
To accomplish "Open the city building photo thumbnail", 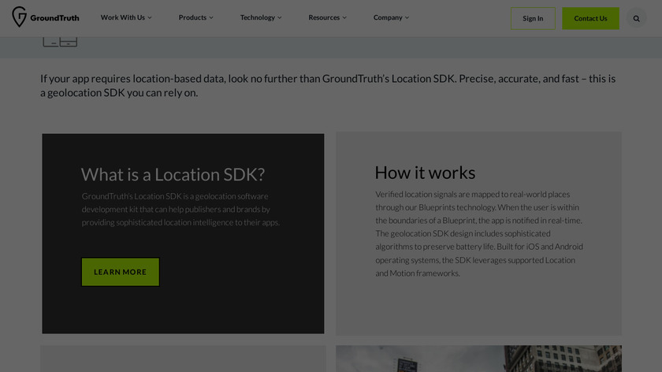I will coord(478,359).
